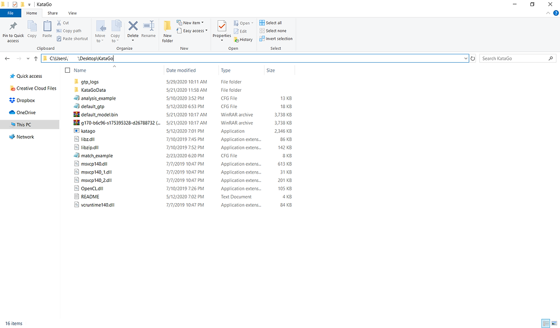Open Explorer help question mark icon
Image resolution: width=560 pixels, height=328 pixels.
point(556,13)
